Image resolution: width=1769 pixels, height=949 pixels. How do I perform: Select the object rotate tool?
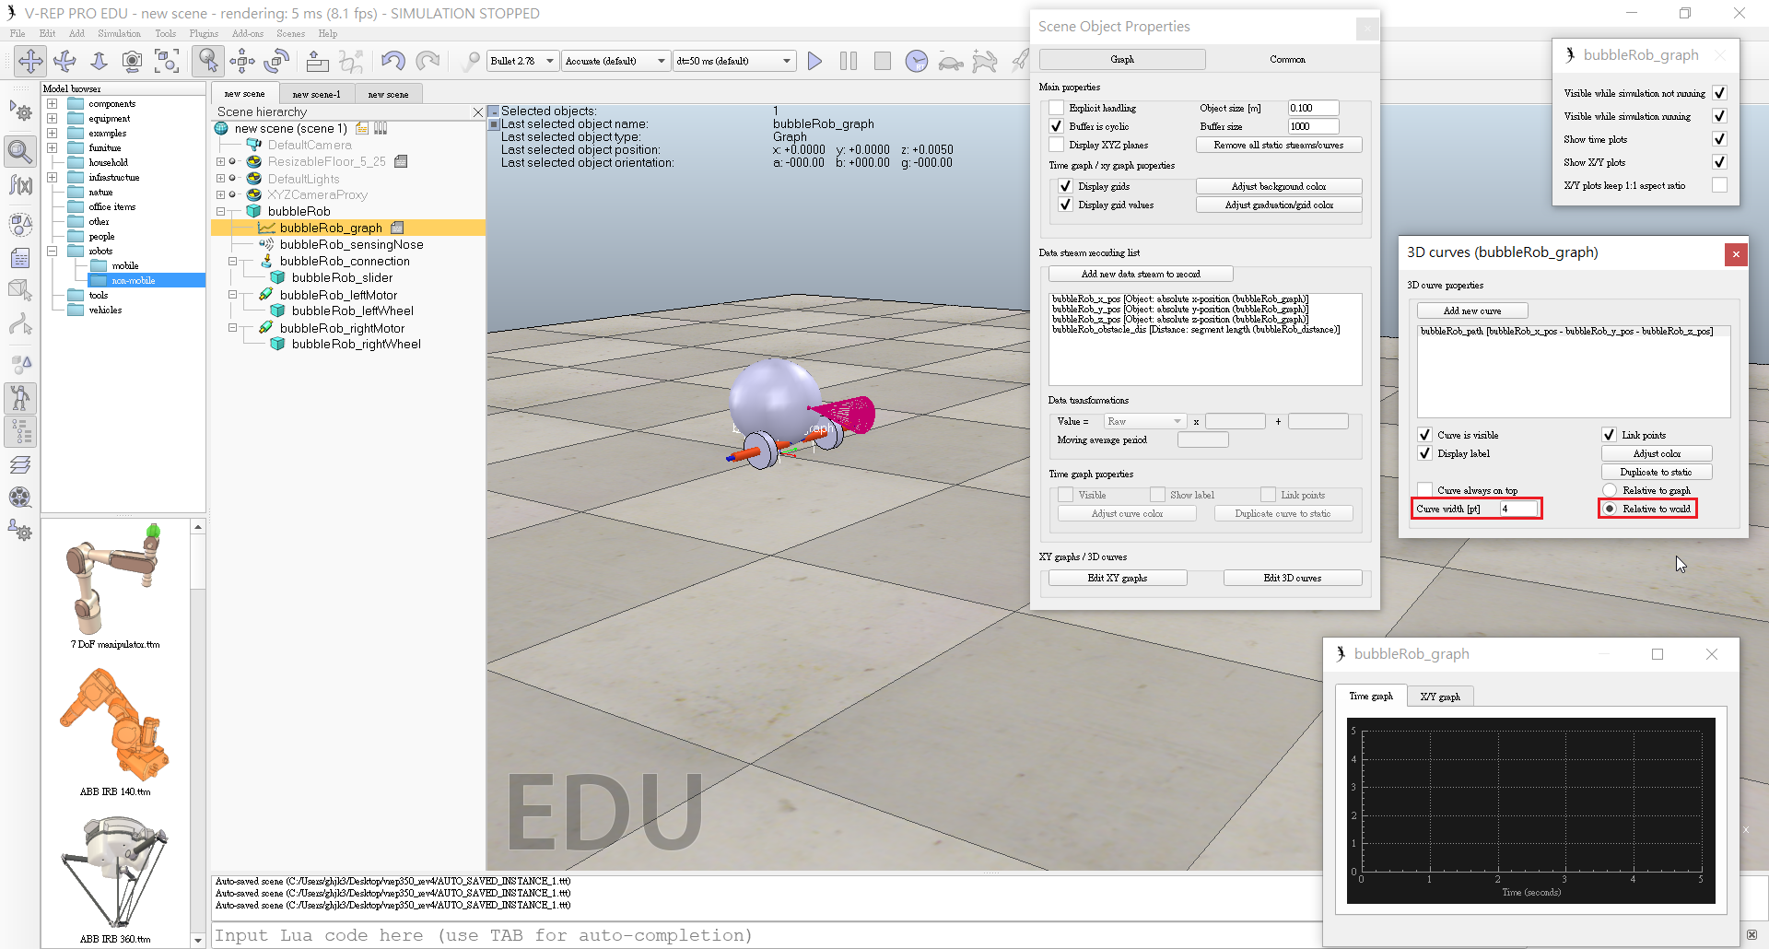pyautogui.click(x=276, y=61)
